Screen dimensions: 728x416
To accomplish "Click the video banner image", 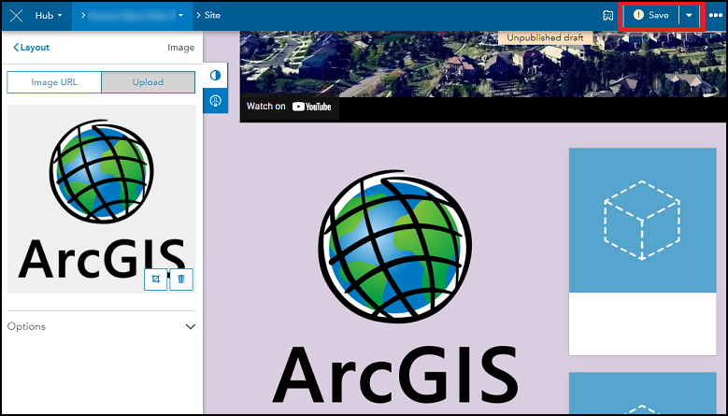I will click(483, 64).
